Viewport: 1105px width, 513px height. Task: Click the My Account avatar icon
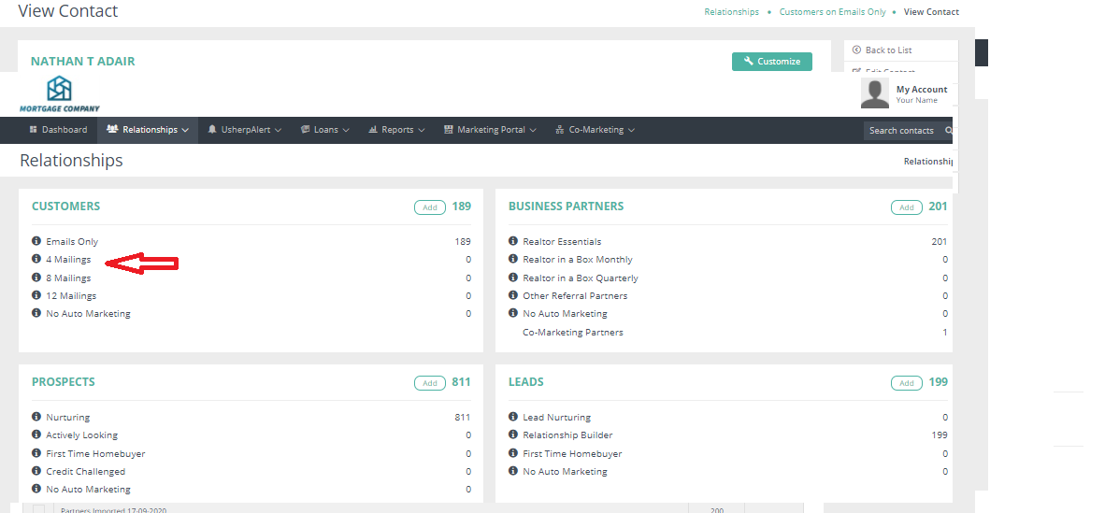pos(875,93)
